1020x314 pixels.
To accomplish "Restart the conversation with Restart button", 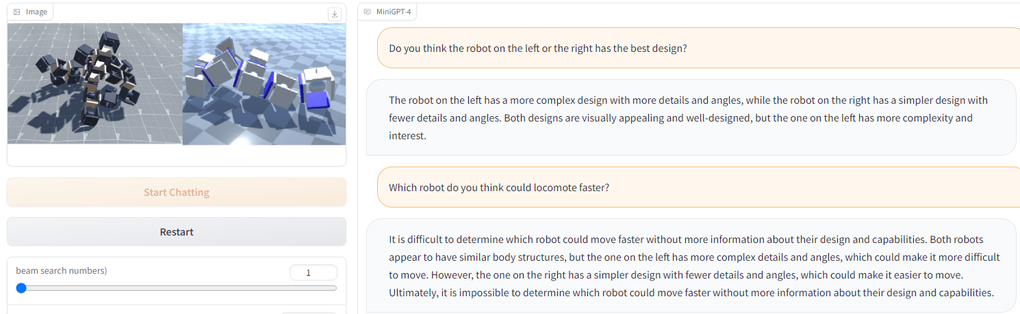I will coord(177,232).
